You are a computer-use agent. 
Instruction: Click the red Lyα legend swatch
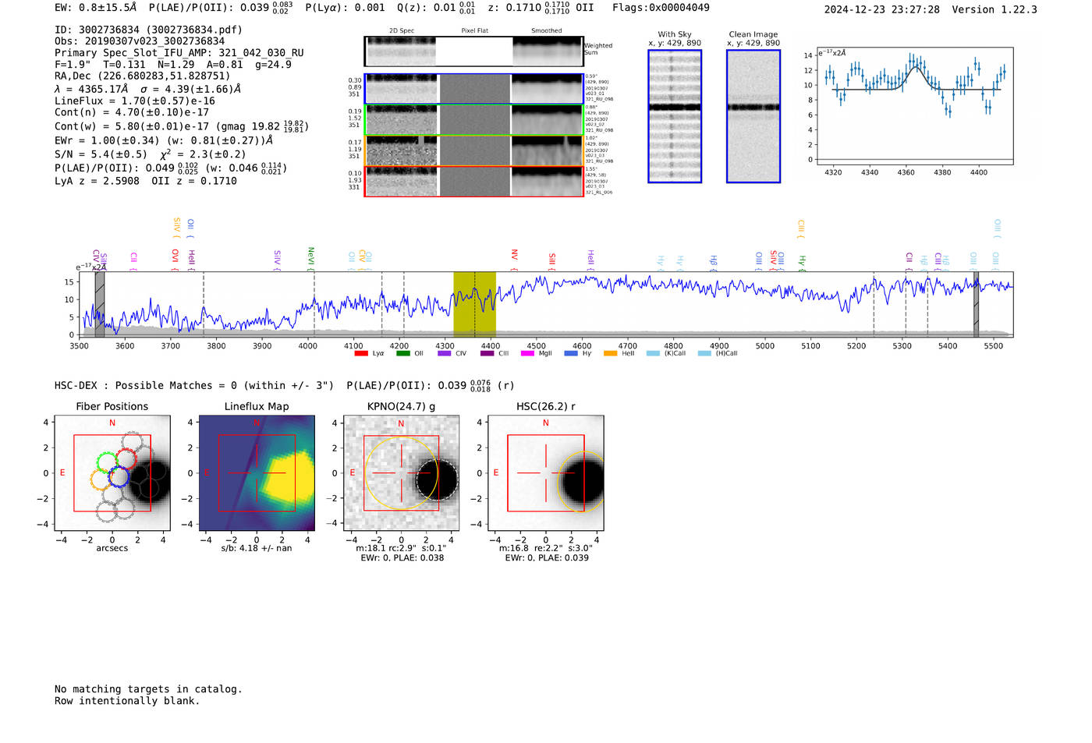pos(361,353)
